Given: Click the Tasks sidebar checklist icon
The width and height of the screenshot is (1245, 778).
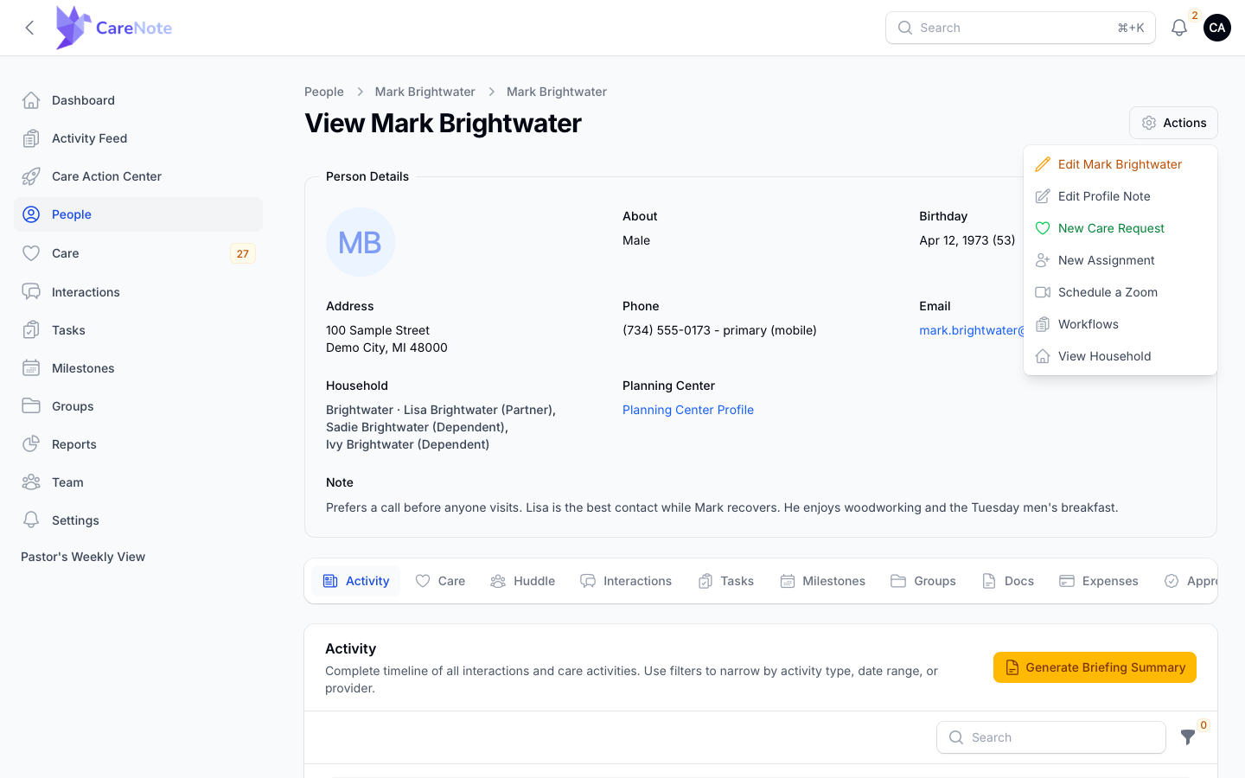Looking at the screenshot, I should tap(31, 330).
